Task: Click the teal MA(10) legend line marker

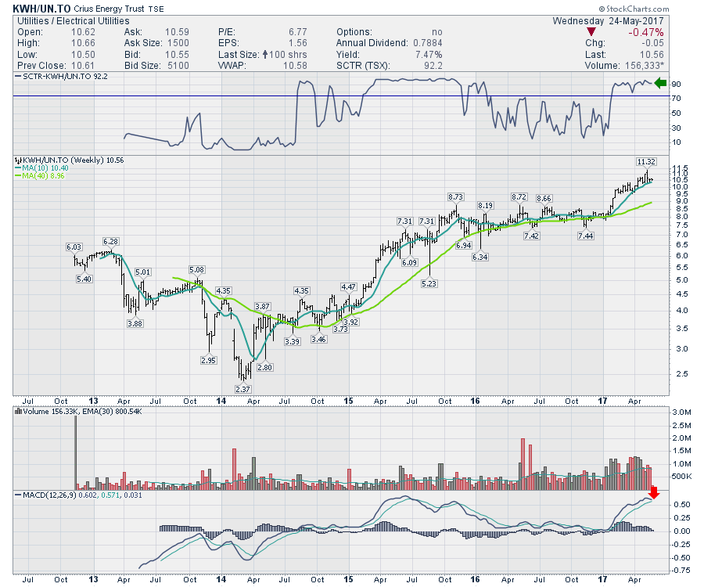Action: (18, 168)
